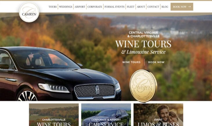View the Fleet page
This screenshot has height=126, width=212.
pos(131,7)
